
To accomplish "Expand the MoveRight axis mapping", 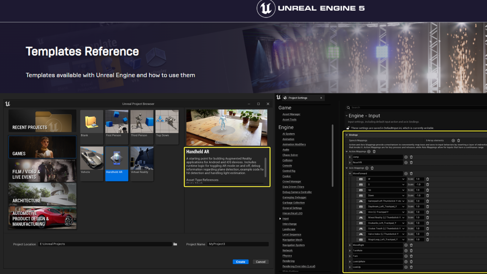I will (x=350, y=245).
